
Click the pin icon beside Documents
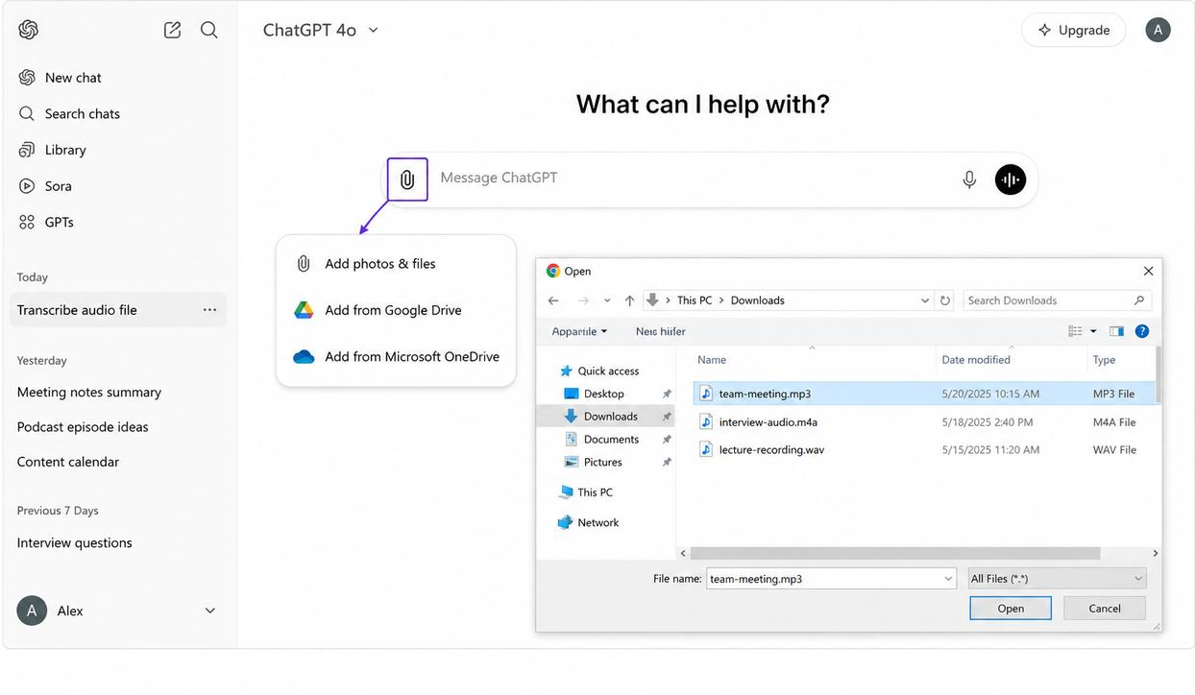click(x=667, y=440)
